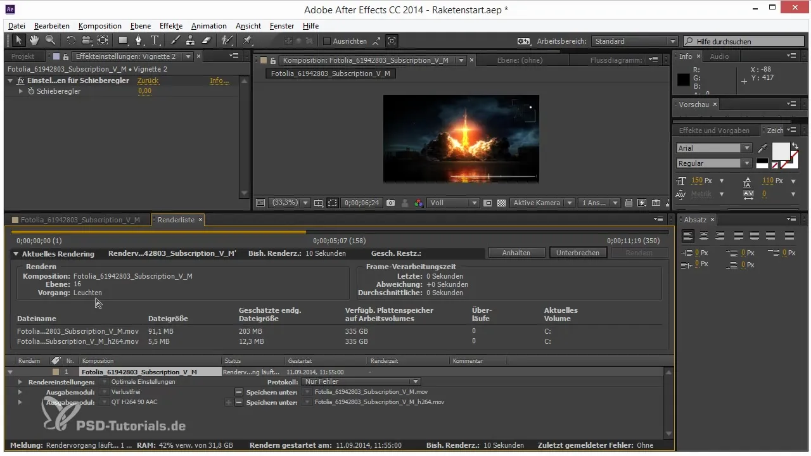This screenshot has height=456, width=811.
Task: Open the Fenster menu
Action: click(x=282, y=26)
